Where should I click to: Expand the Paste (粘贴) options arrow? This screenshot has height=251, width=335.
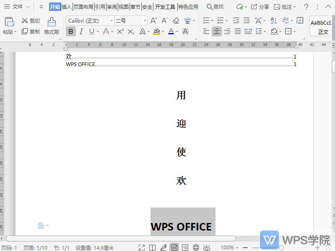click(x=16, y=32)
